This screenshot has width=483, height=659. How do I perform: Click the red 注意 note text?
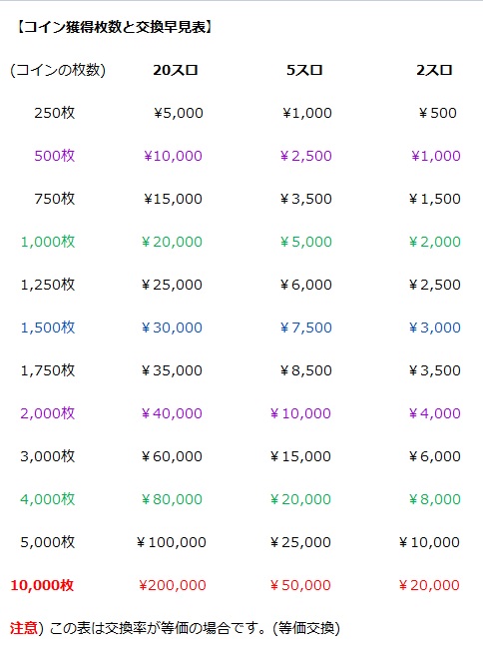[x=24, y=628]
